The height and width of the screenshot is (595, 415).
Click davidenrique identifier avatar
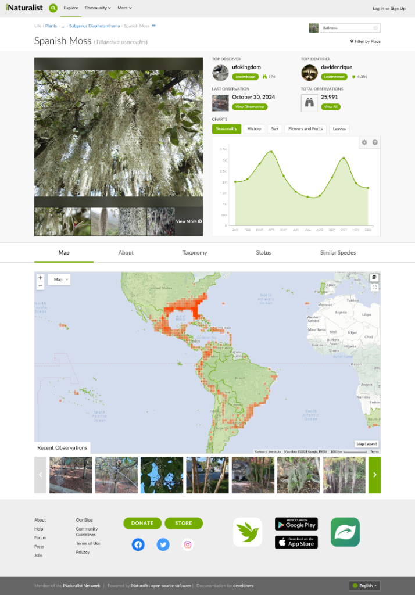pyautogui.click(x=309, y=73)
